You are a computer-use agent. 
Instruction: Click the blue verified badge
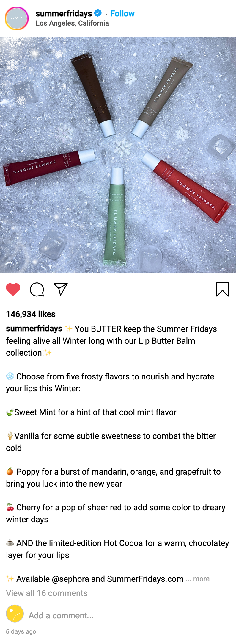coord(98,13)
